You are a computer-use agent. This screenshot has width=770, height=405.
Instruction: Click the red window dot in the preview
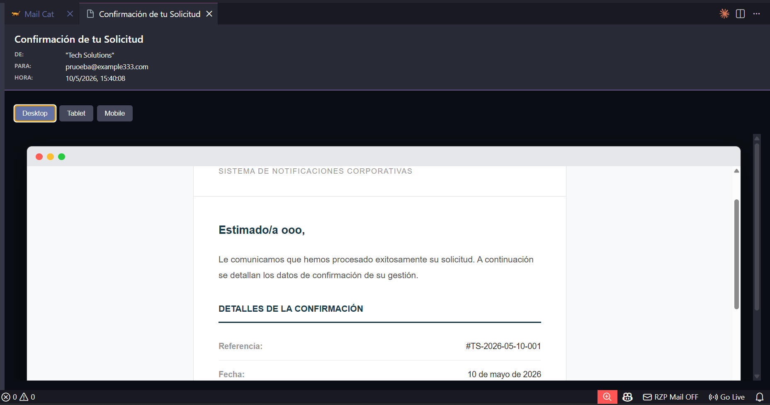click(39, 157)
